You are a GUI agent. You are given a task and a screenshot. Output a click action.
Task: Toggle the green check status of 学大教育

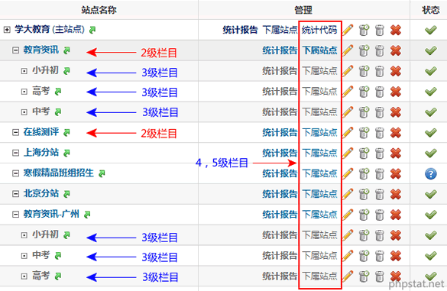click(431, 30)
